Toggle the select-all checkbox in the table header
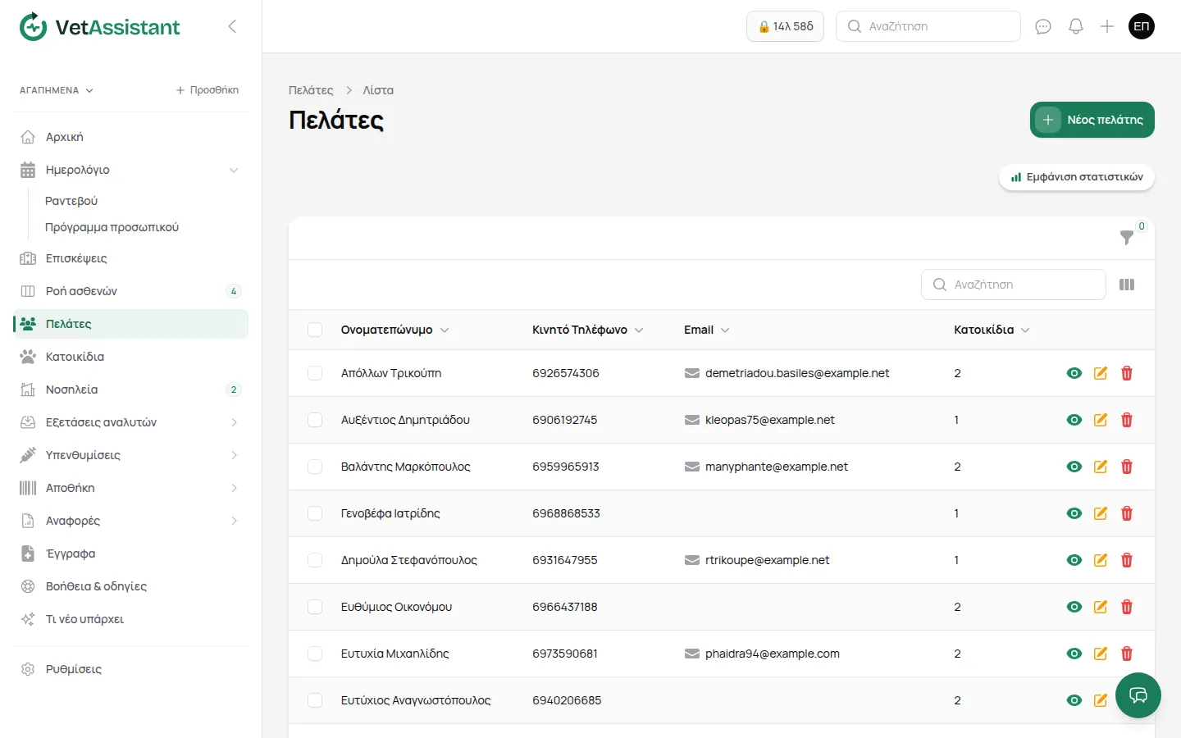The height and width of the screenshot is (738, 1181). pyautogui.click(x=315, y=330)
